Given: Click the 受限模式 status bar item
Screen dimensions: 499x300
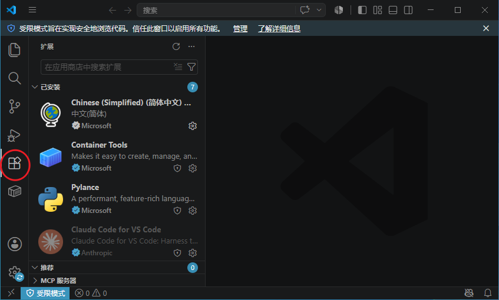Looking at the screenshot, I should pyautogui.click(x=45, y=293).
